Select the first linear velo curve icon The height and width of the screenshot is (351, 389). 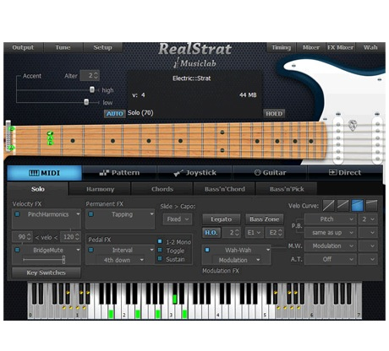328,206
